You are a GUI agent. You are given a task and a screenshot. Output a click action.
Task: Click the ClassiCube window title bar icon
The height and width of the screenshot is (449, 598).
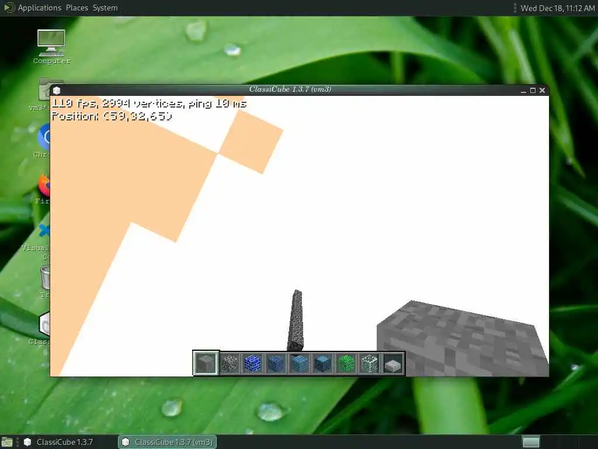click(x=57, y=91)
